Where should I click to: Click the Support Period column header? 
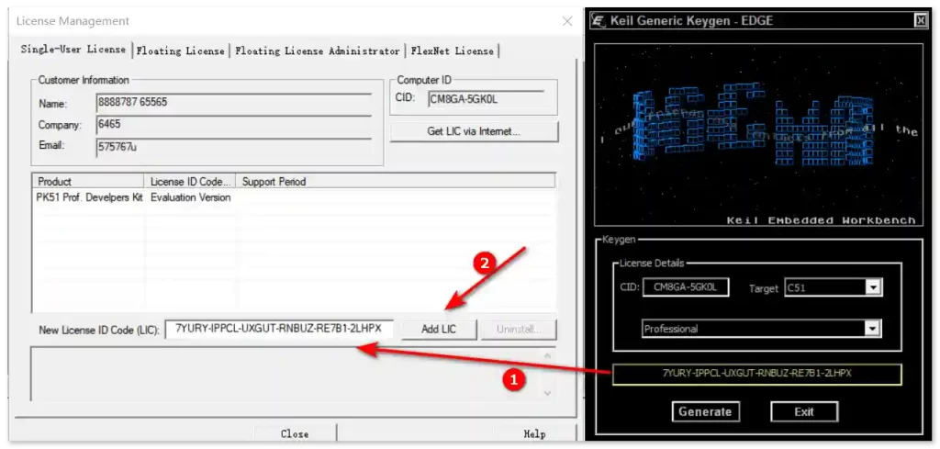click(274, 182)
